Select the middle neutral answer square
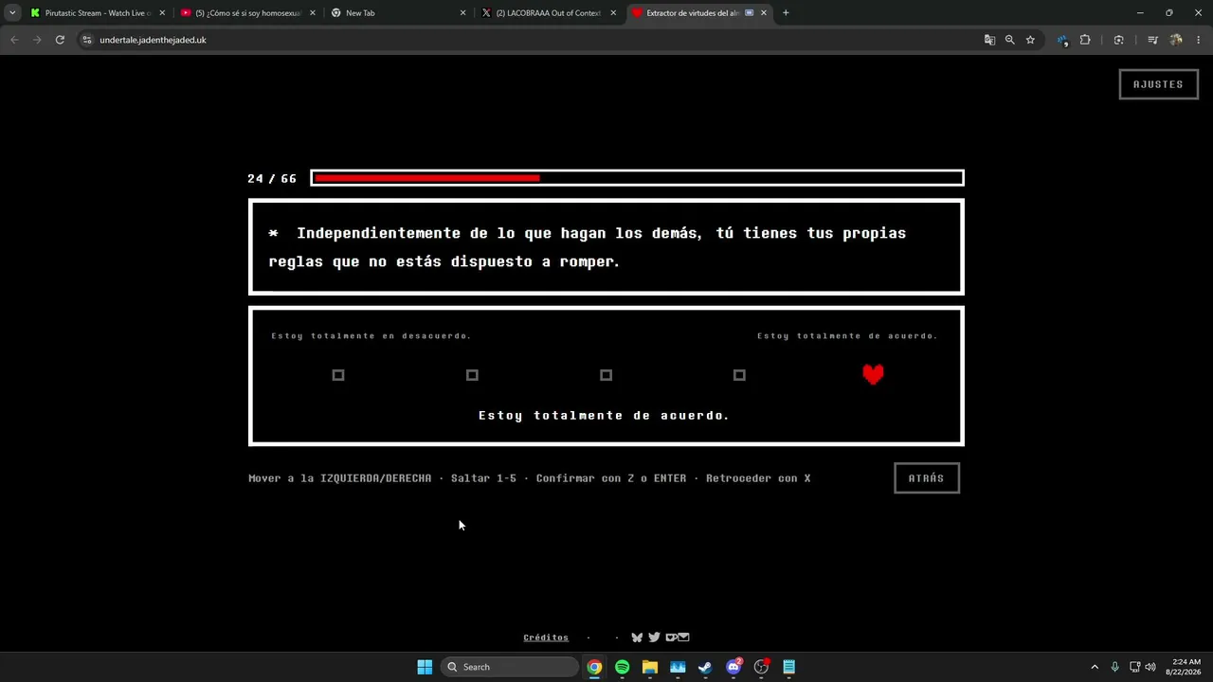Viewport: 1213px width, 682px height. point(606,375)
